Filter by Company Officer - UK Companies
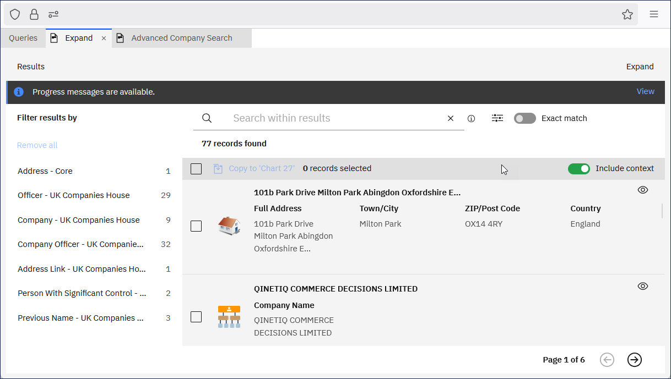The height and width of the screenshot is (379, 671). pyautogui.click(x=94, y=244)
